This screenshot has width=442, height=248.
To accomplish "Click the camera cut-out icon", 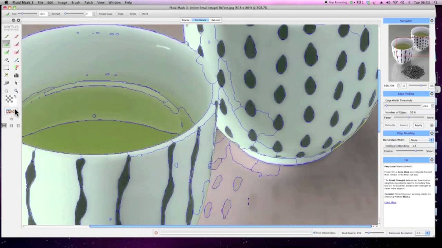I will tap(16, 75).
